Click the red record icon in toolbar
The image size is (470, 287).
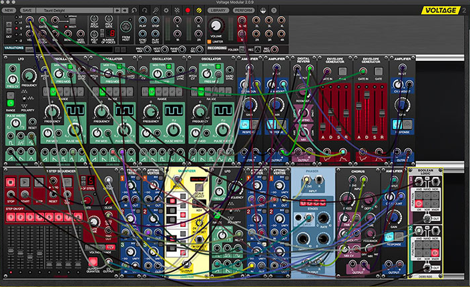188,10
